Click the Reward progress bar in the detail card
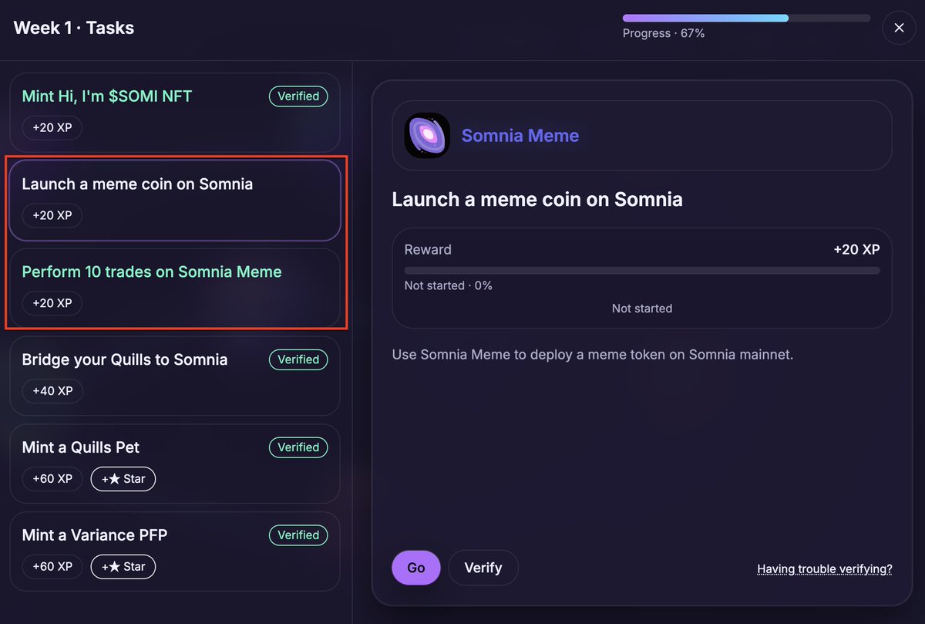The image size is (925, 624). [642, 271]
